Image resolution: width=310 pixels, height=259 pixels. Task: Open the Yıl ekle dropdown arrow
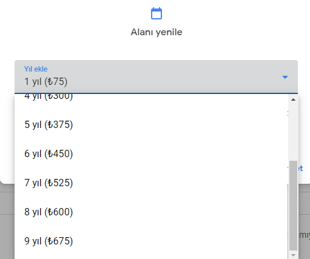click(285, 77)
